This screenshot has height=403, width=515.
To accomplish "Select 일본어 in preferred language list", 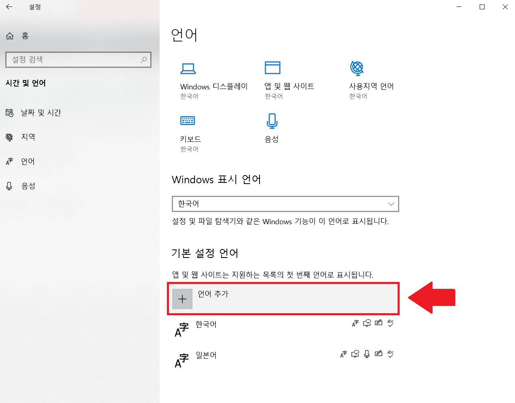I will (x=206, y=355).
